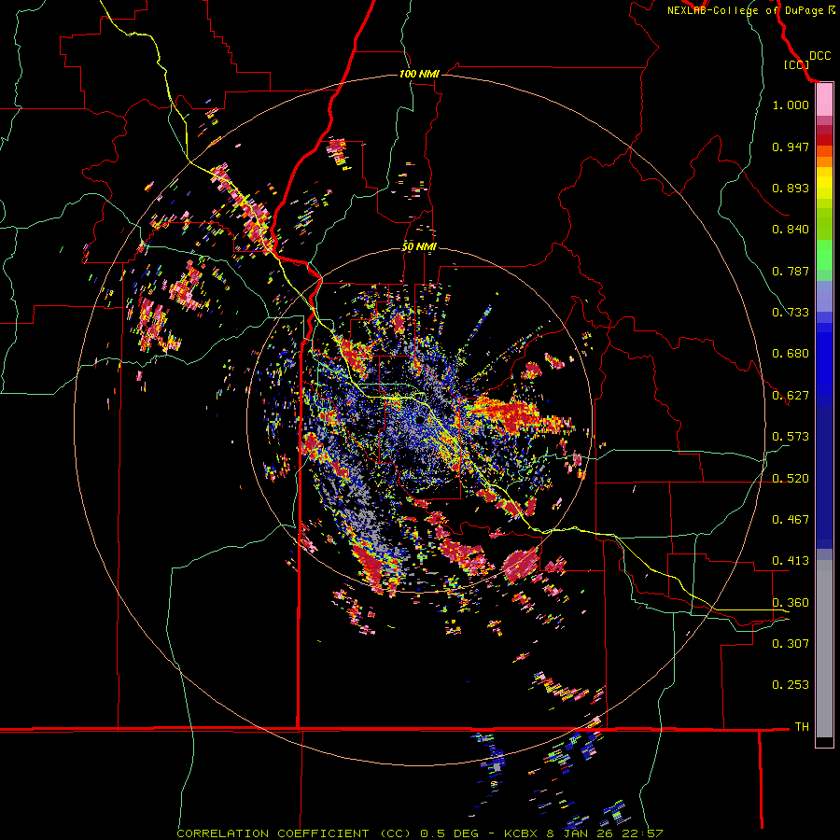This screenshot has height=840, width=840.
Task: Click the 0.787 value on the scale
Action: tap(791, 271)
